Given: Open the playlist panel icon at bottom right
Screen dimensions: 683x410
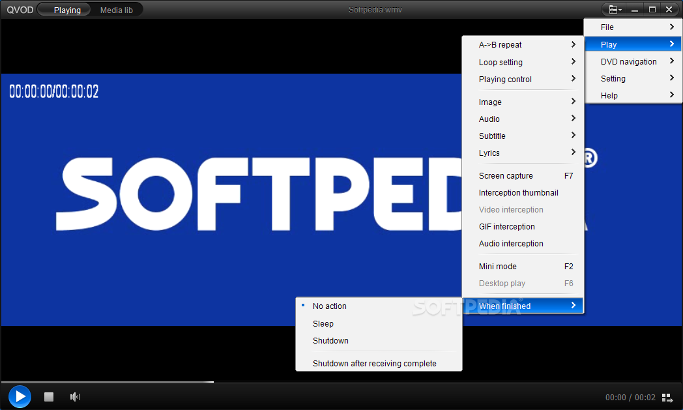Looking at the screenshot, I should point(667,398).
